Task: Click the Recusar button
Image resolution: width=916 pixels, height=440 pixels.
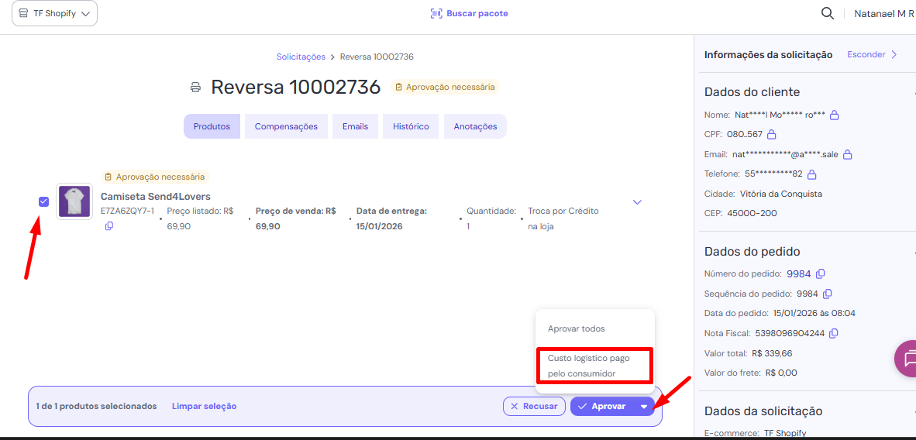Action: [534, 406]
